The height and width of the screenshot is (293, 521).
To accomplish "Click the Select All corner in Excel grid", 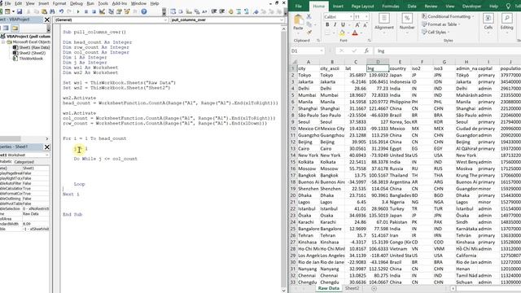I will point(293,62).
